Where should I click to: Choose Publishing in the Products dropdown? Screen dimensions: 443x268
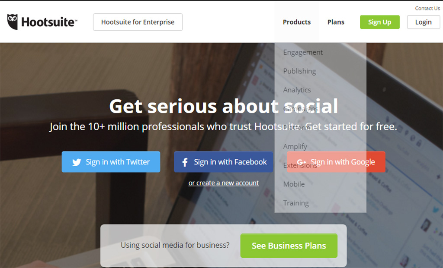click(299, 71)
